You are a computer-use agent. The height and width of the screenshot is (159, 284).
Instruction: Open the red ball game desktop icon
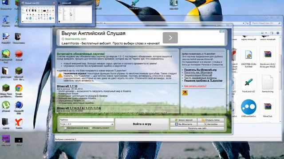click(19, 54)
